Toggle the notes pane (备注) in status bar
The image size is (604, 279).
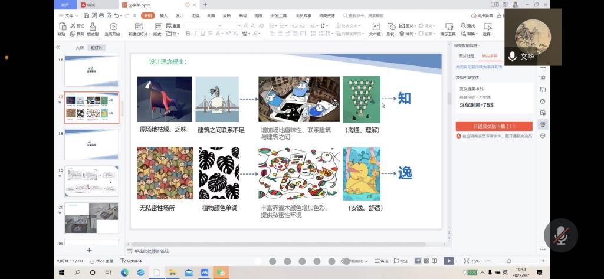coord(383,261)
